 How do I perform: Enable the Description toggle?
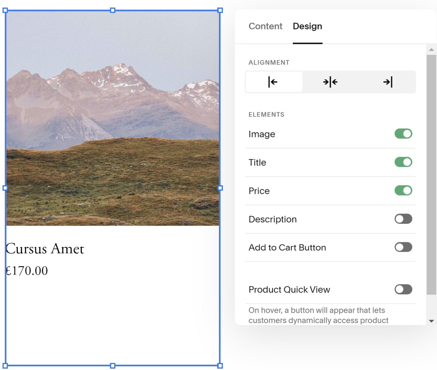(403, 219)
